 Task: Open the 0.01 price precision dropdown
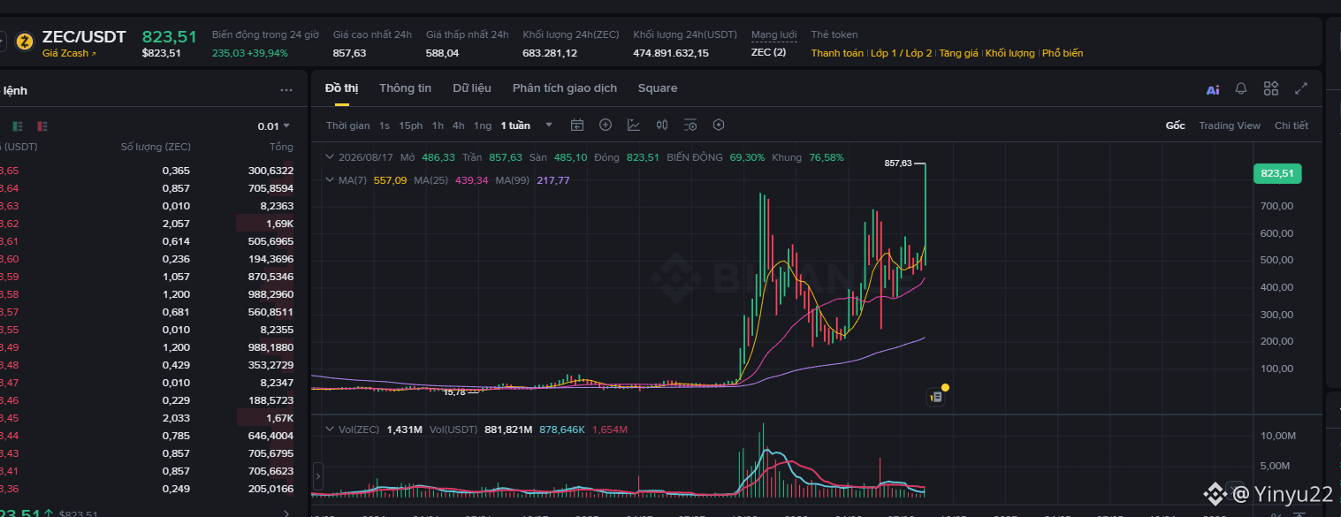274,126
